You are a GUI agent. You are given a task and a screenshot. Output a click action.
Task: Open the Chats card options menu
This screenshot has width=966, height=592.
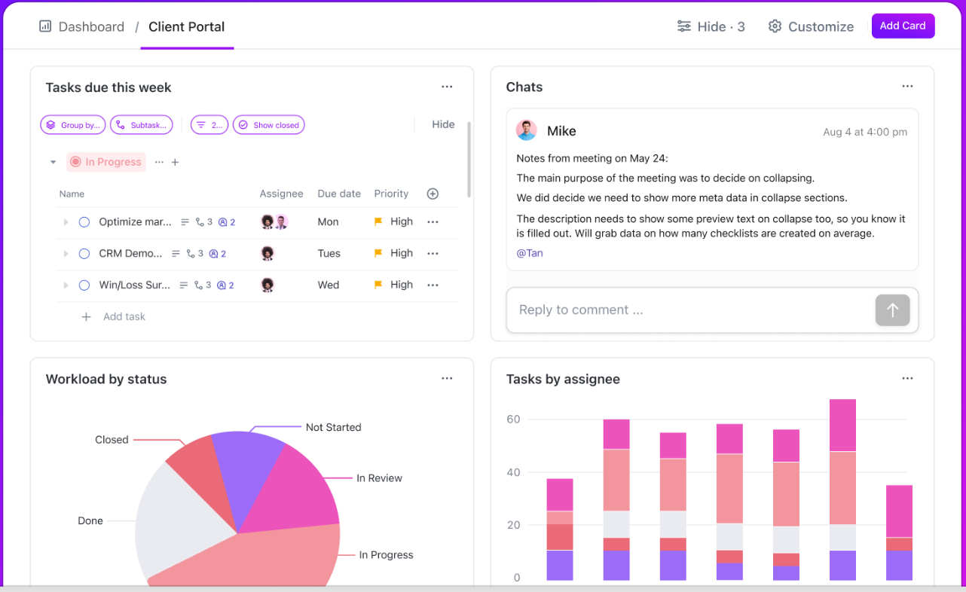coord(907,87)
